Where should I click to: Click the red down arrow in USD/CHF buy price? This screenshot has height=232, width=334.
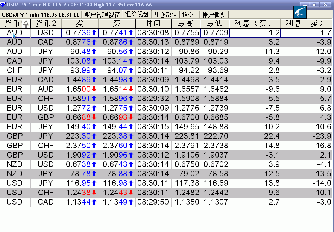[x=131, y=193]
